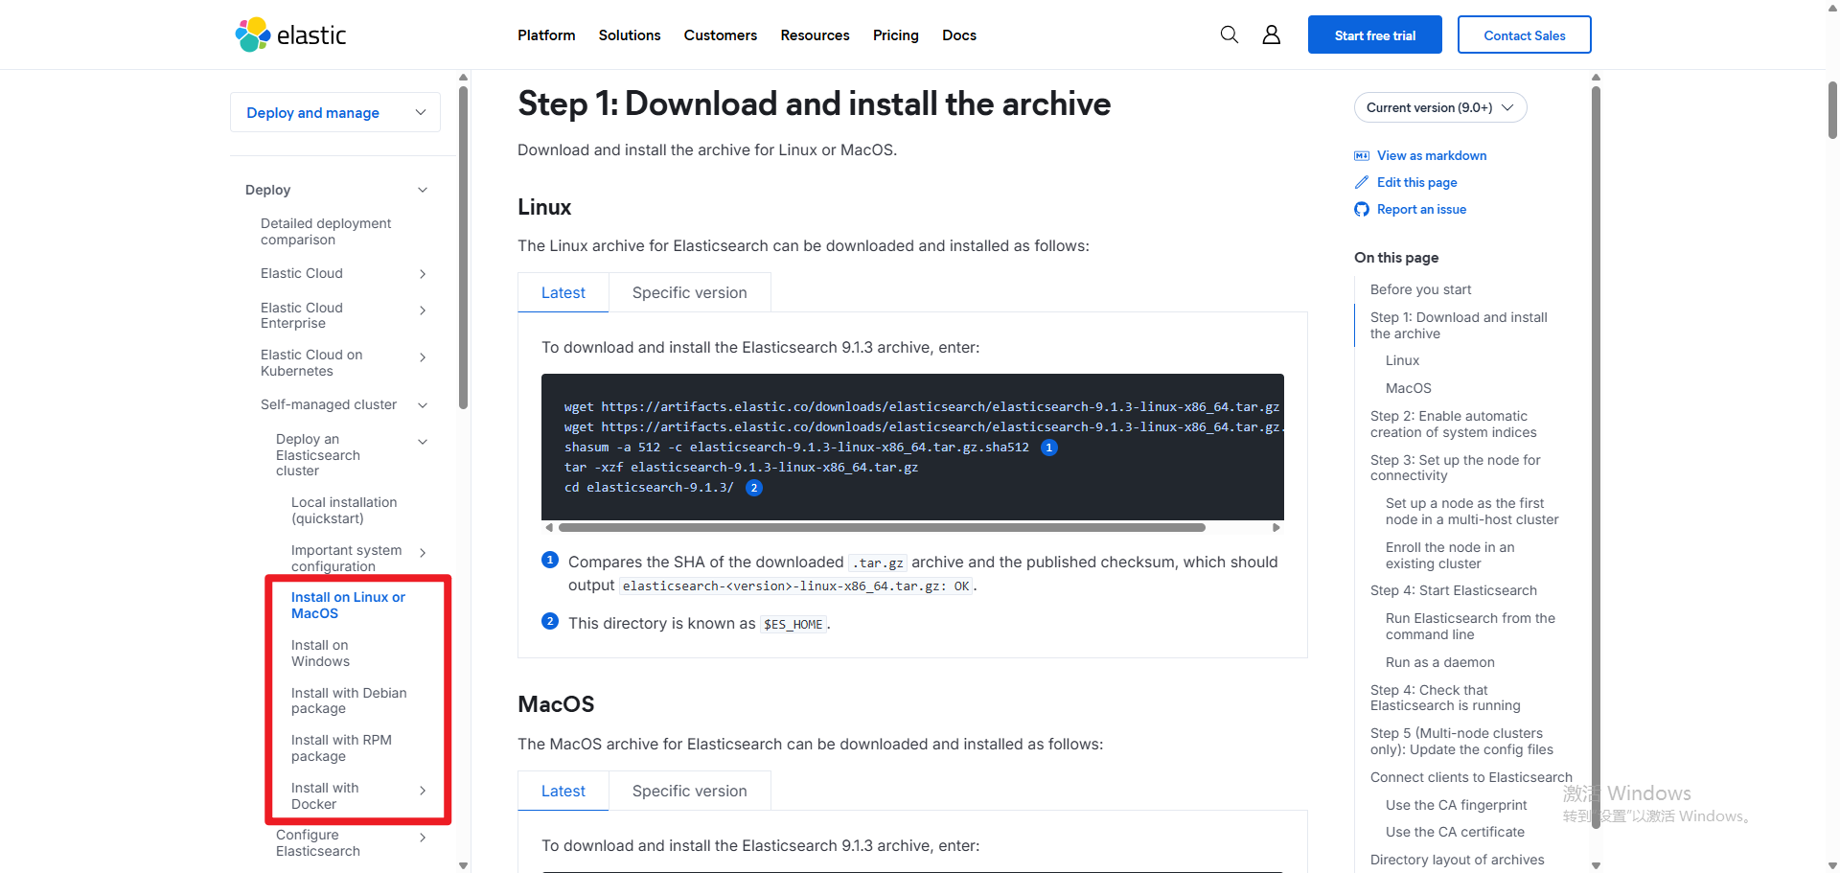Select the MacOS Latest tab
This screenshot has width=1840, height=873.
(563, 791)
